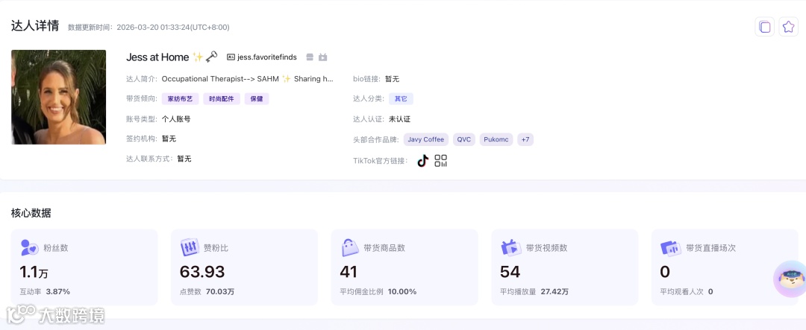
Task: Click the folder icon for 带货直播场次
Action: 671,248
